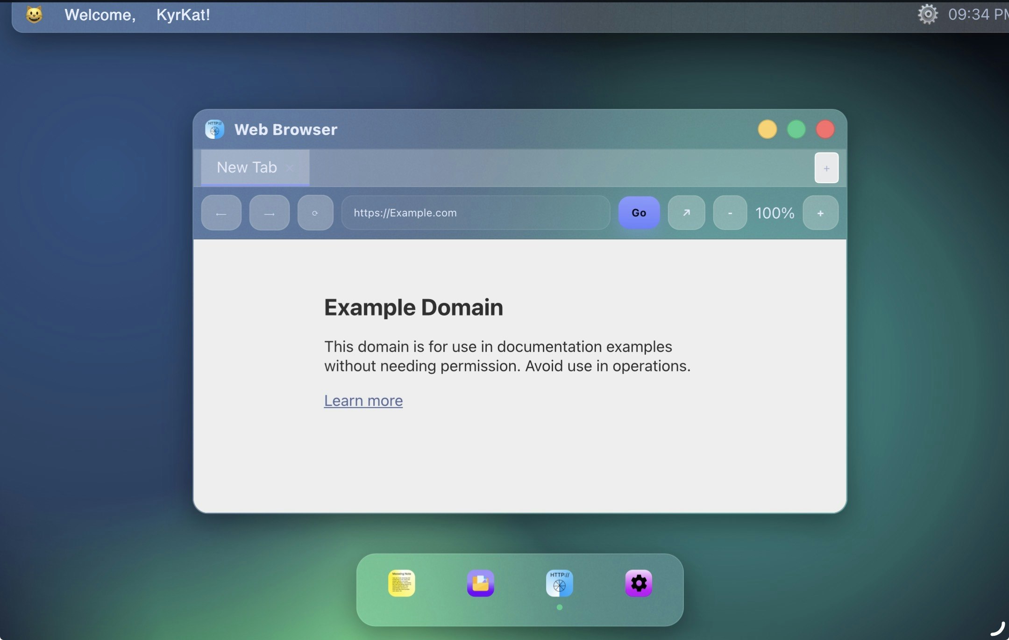Click the gear icon in the top menu bar
The image size is (1009, 640).
pos(928,14)
